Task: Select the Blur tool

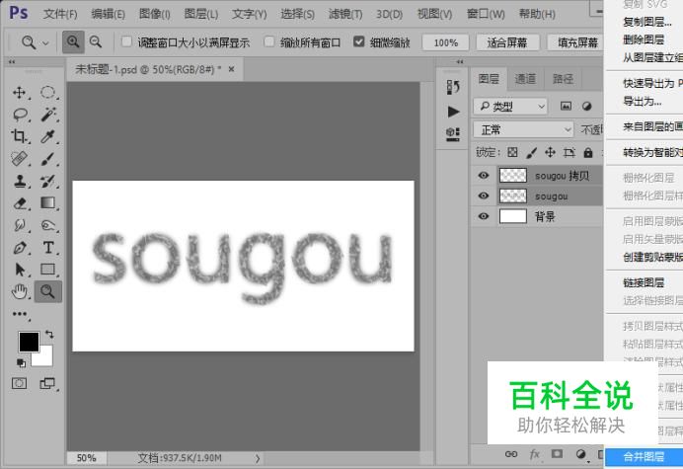Action: [x=20, y=225]
